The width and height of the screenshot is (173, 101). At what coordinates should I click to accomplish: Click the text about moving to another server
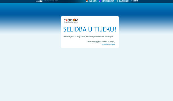point(88,37)
